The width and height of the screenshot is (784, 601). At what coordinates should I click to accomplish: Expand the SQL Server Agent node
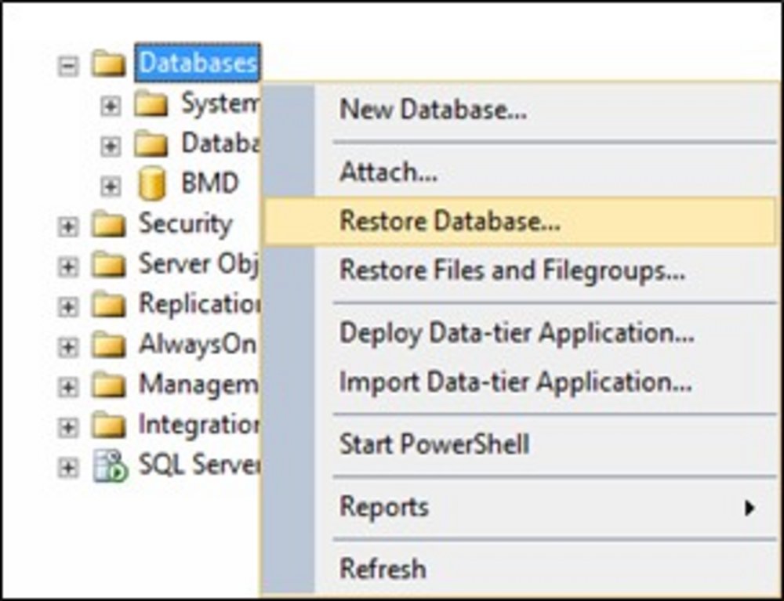pyautogui.click(x=68, y=468)
